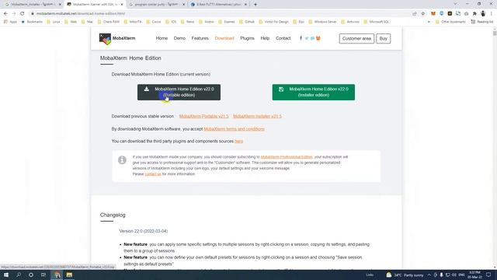Image resolution: width=497 pixels, height=280 pixels.
Task: Click the browser forward arrow
Action: click(x=14, y=14)
